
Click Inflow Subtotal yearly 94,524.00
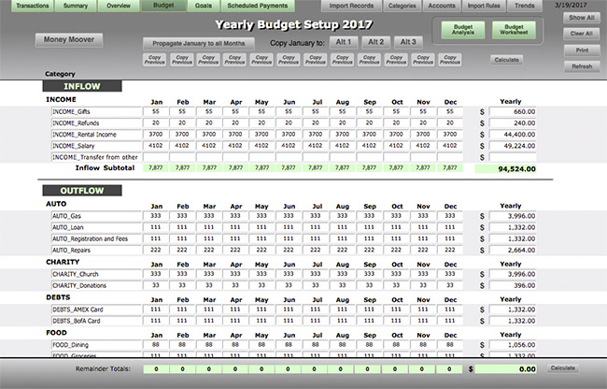[505, 169]
